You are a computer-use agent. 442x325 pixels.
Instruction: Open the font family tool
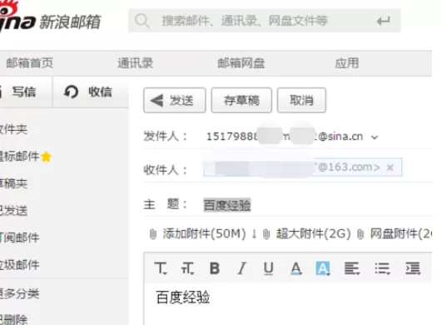(x=161, y=268)
